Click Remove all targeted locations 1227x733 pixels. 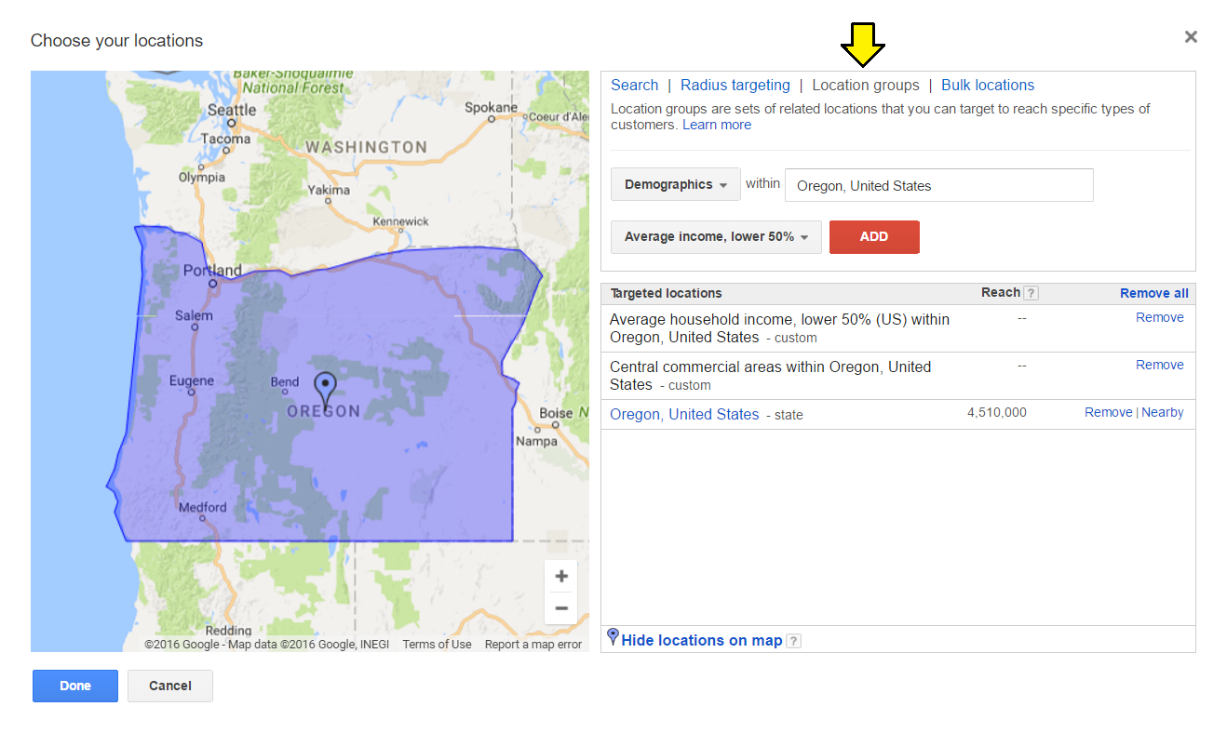1154,293
